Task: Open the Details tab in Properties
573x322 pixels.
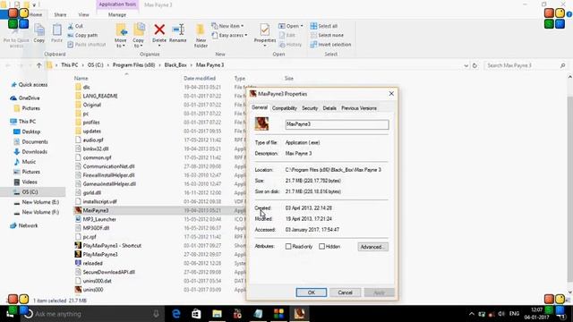Action: point(329,108)
